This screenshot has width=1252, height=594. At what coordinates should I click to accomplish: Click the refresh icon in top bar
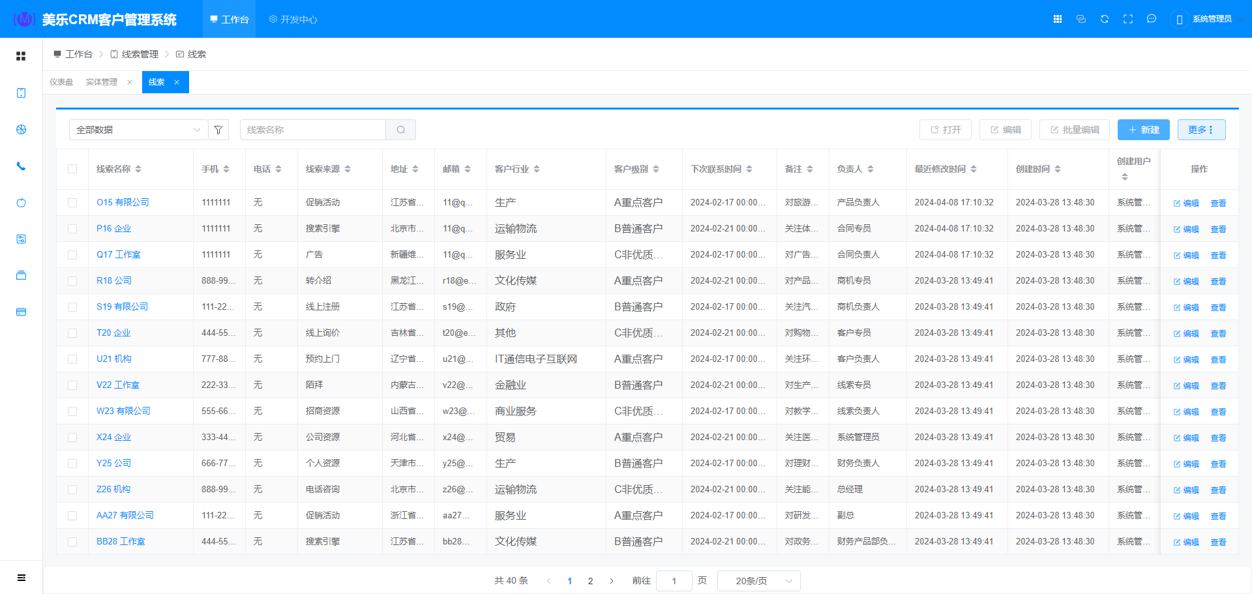[x=1105, y=19]
